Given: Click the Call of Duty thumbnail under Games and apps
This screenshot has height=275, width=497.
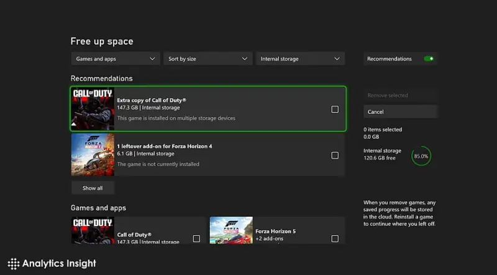Looking at the screenshot, I should [93, 230].
